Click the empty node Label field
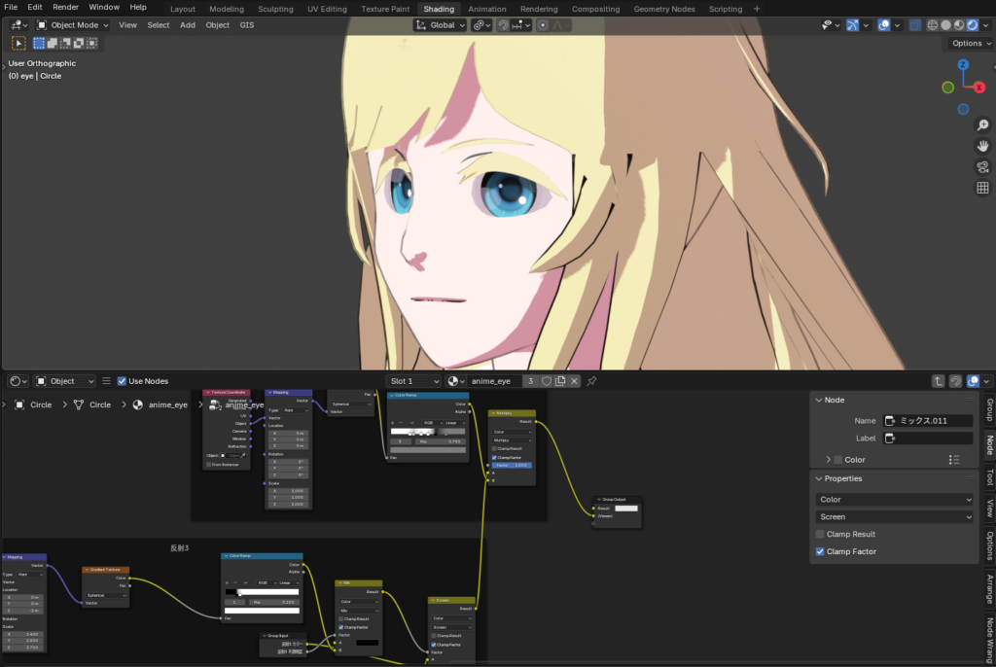Screen dimensions: 996x667 927,439
